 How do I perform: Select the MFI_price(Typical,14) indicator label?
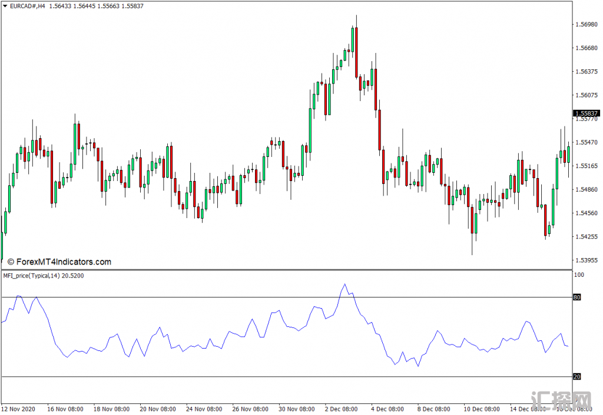click(43, 276)
